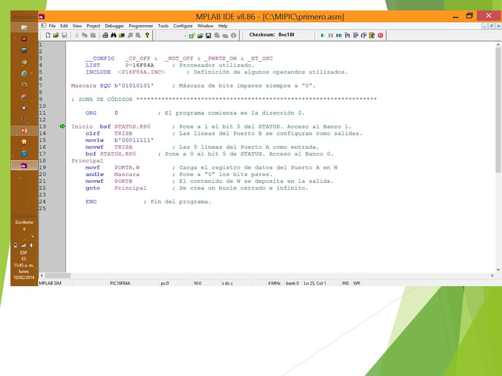Open the View menu
This screenshot has height=376, width=502.
77,26
